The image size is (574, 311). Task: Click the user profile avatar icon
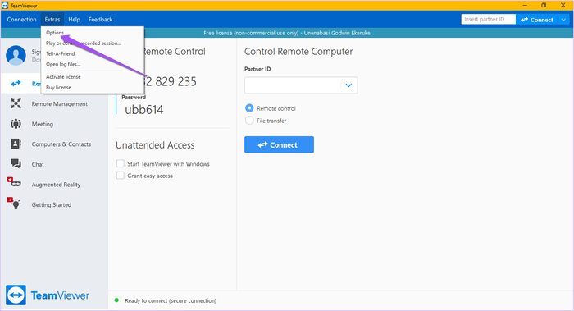pos(16,55)
